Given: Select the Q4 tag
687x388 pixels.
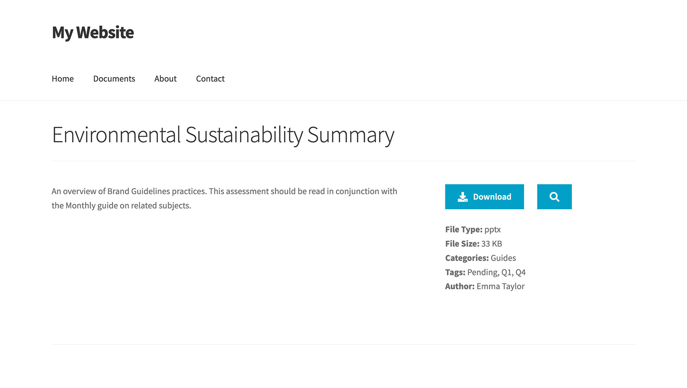Looking at the screenshot, I should tap(520, 272).
